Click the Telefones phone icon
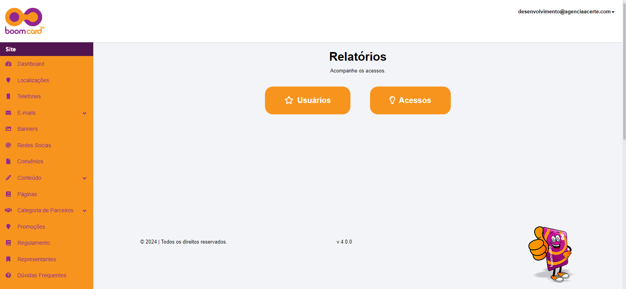This screenshot has height=289, width=626. (x=8, y=96)
